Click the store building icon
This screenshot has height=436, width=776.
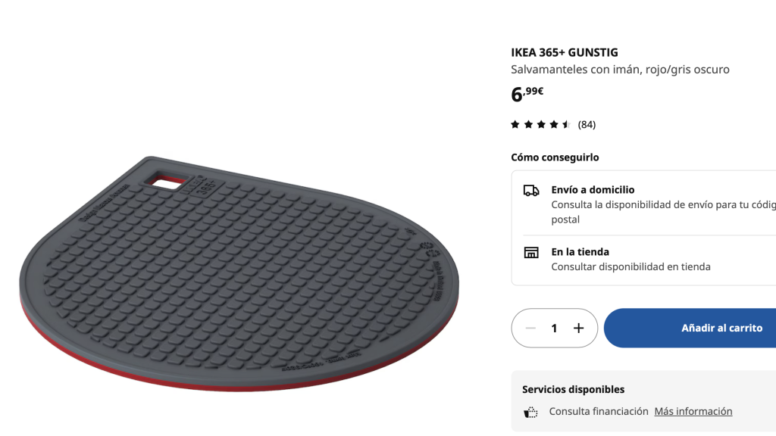531,253
